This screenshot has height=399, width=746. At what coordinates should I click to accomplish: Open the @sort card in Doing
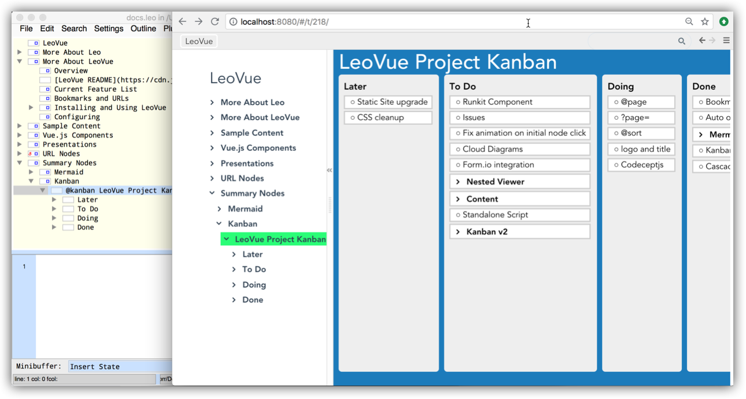(x=641, y=133)
